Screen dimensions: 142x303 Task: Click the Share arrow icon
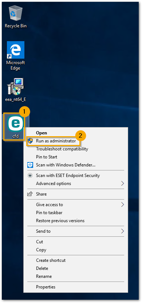[x=30, y=194]
